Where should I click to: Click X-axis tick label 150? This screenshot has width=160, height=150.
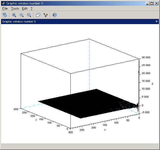(x=41, y=119)
